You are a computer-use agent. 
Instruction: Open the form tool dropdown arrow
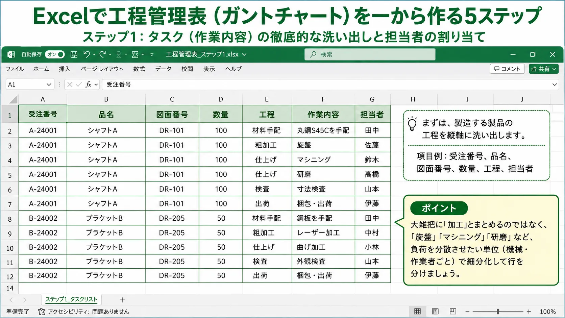coord(143,54)
